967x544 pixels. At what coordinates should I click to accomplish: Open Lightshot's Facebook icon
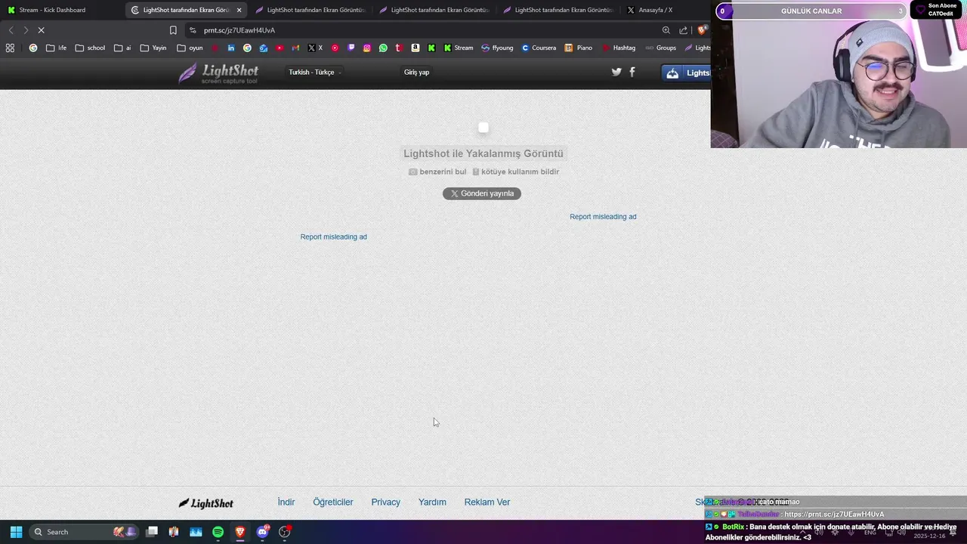coord(632,72)
